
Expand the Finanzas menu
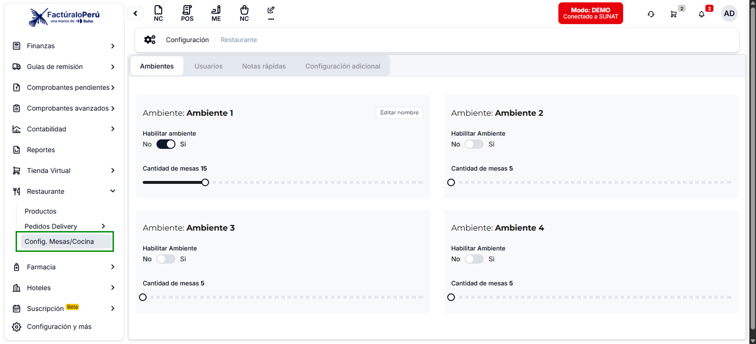64,46
